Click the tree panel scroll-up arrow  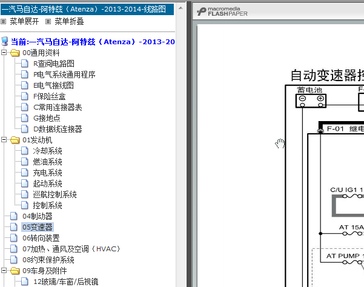coord(180,8)
